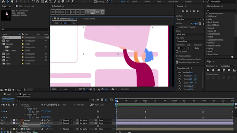
Task: Select the Pen tool
Action: (46, 1)
